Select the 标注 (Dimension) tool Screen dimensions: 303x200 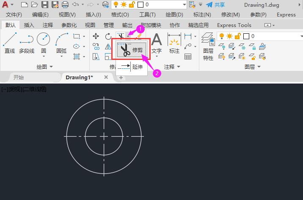(x=174, y=43)
